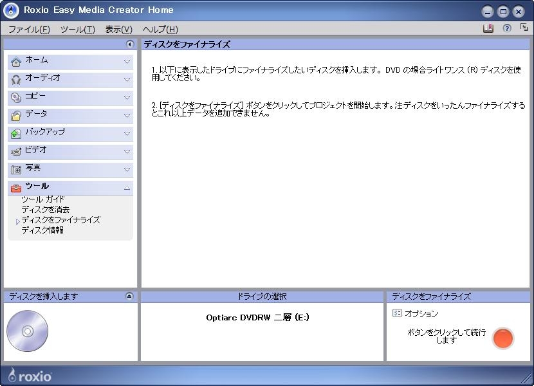
Task: Click the Copy (コピー) disc icon
Action: (16, 98)
